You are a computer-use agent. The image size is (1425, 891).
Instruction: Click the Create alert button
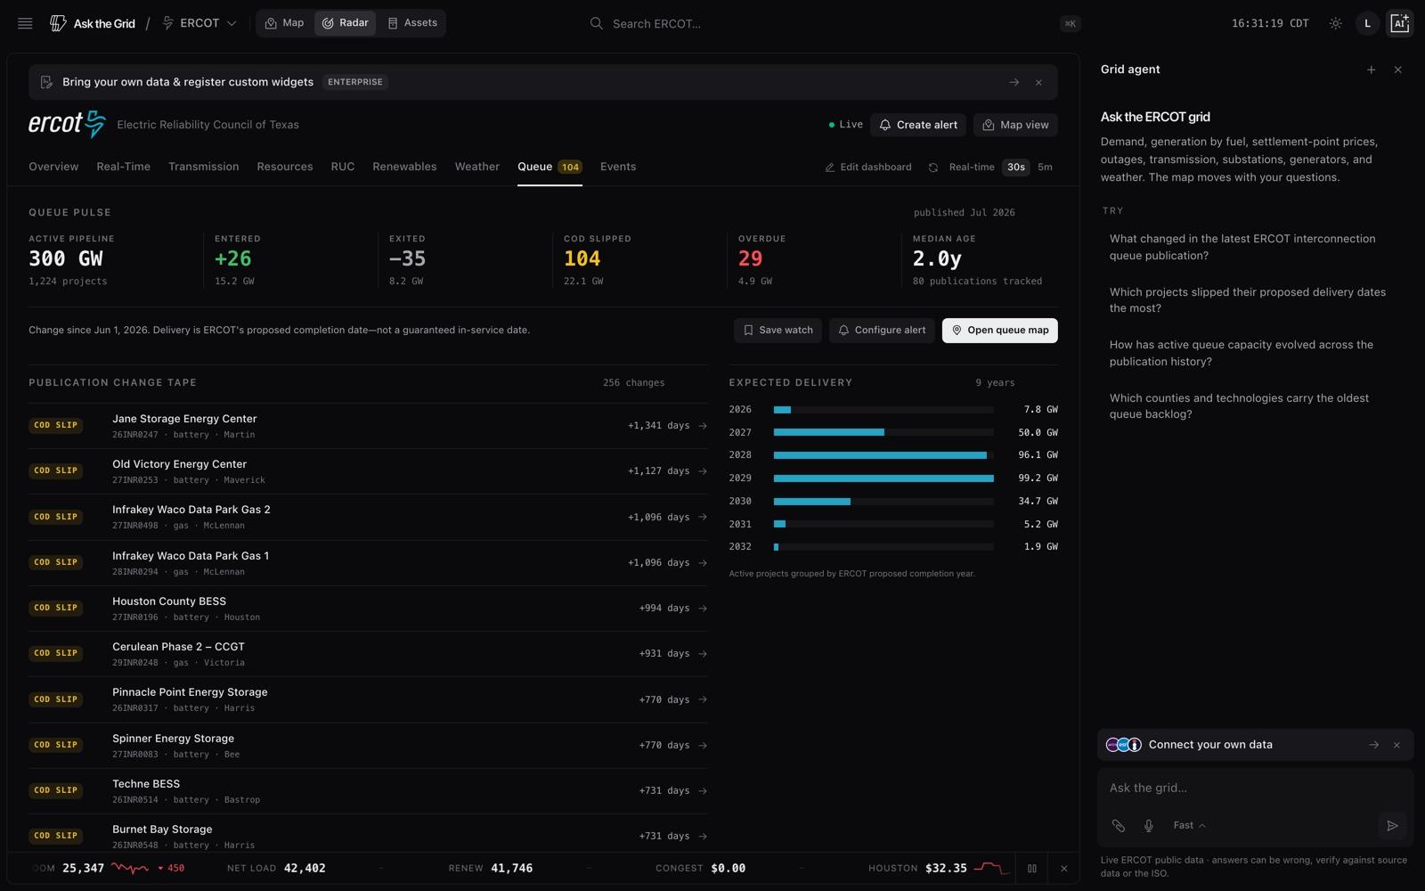[918, 125]
